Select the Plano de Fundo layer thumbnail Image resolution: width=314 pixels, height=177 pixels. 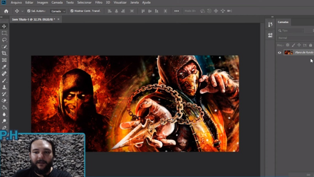pos(288,53)
